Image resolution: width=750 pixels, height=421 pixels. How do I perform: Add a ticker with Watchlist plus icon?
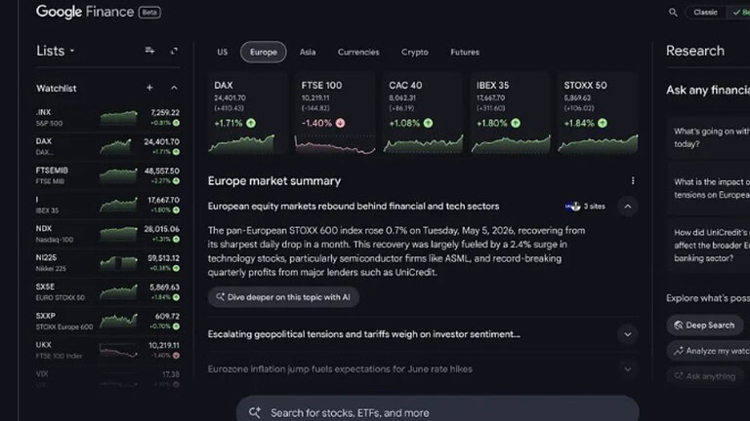click(149, 88)
